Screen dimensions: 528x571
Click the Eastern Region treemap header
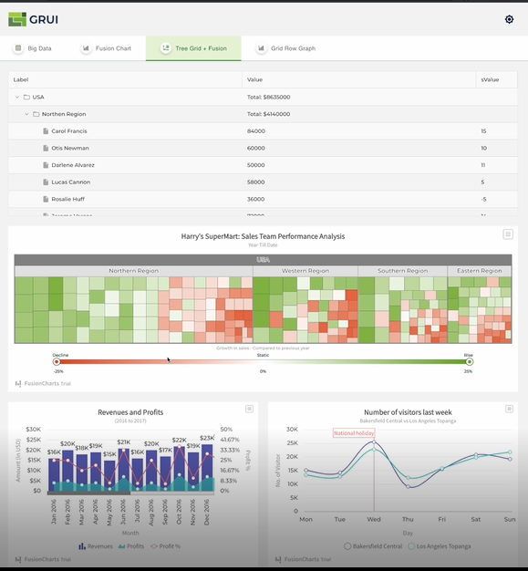click(479, 271)
